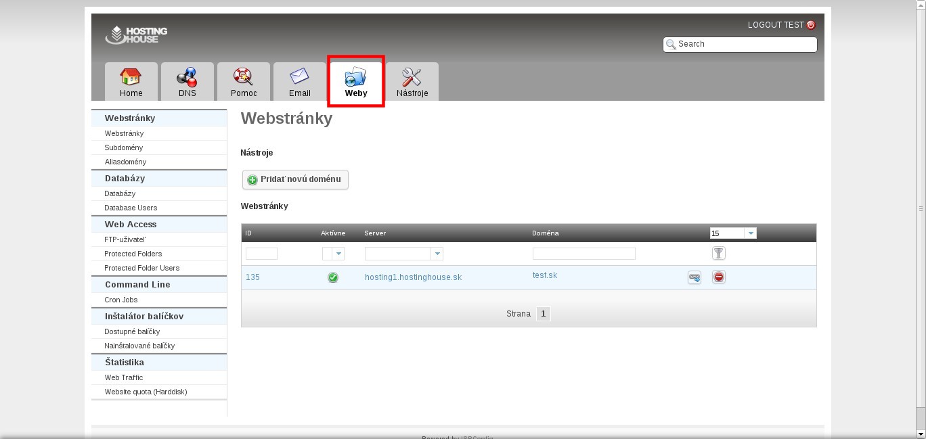Delete test.sk with red minus icon
926x439 pixels.
coord(718,277)
